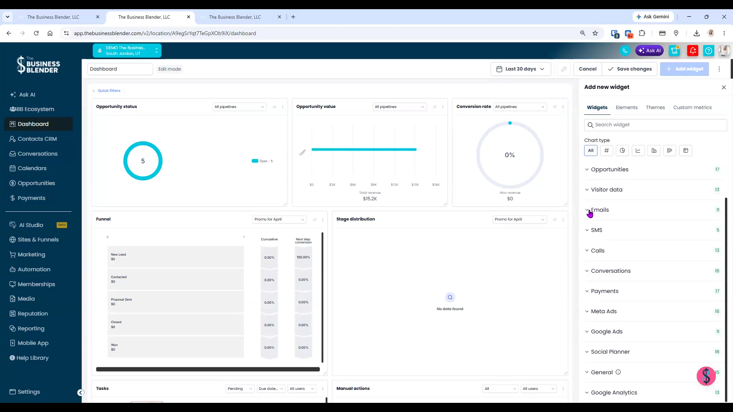Select the Widgets tab
The image size is (733, 412).
pyautogui.click(x=597, y=108)
